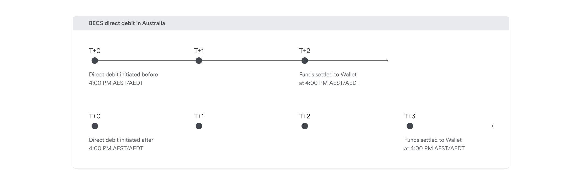The image size is (582, 185).
Task: Select the "Direct debit initiated after" description text
Action: [121, 140]
